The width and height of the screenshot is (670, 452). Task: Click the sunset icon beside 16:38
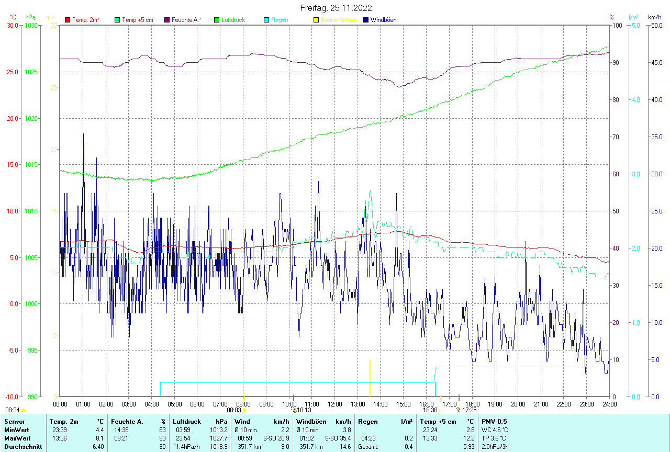(441, 411)
